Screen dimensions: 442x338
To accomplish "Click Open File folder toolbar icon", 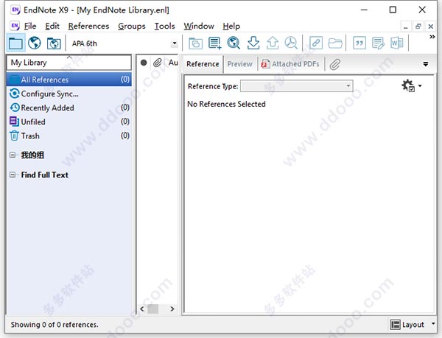I will [x=335, y=43].
